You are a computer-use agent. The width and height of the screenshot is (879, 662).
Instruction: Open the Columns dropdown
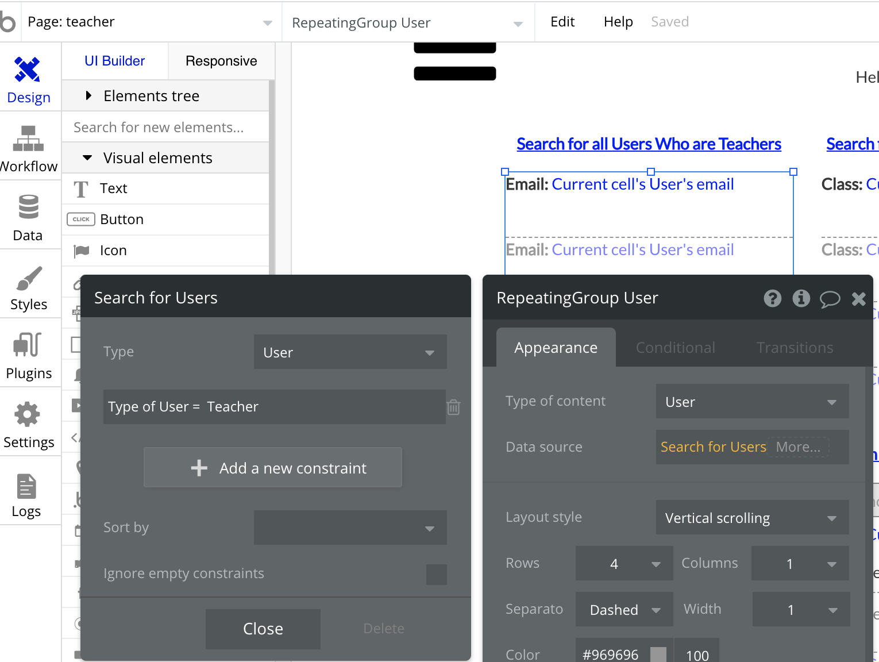[x=800, y=563]
